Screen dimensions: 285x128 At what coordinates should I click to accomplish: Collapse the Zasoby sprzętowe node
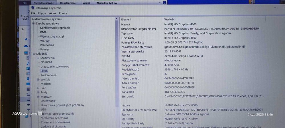[x=33, y=24]
